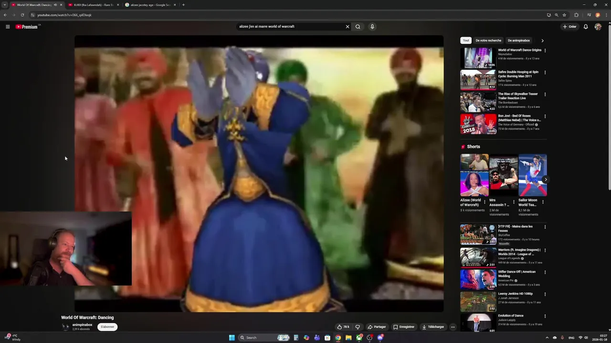Open World of Warcraft Dance Origins thumbnail
Screen dimensions: 611x343
(478, 58)
